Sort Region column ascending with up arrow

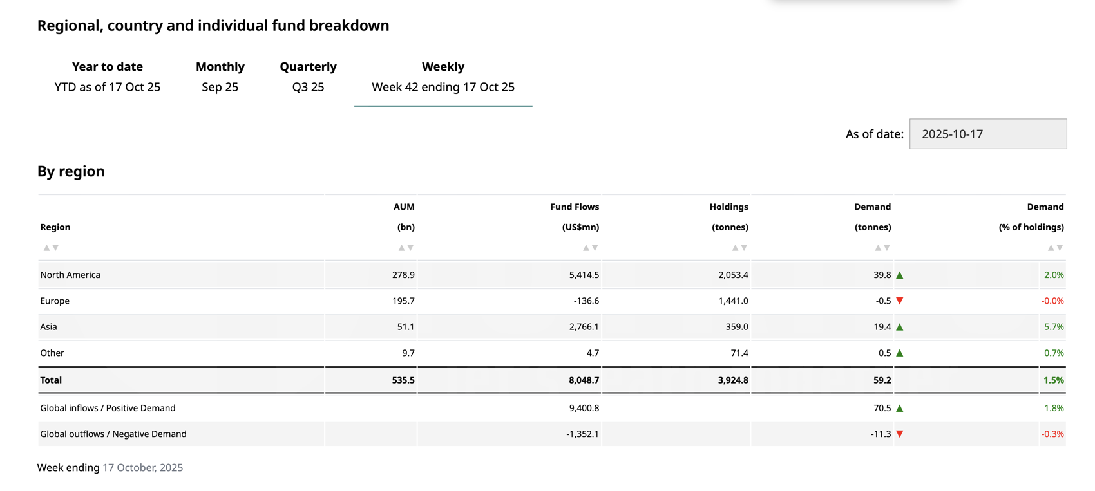(x=46, y=248)
